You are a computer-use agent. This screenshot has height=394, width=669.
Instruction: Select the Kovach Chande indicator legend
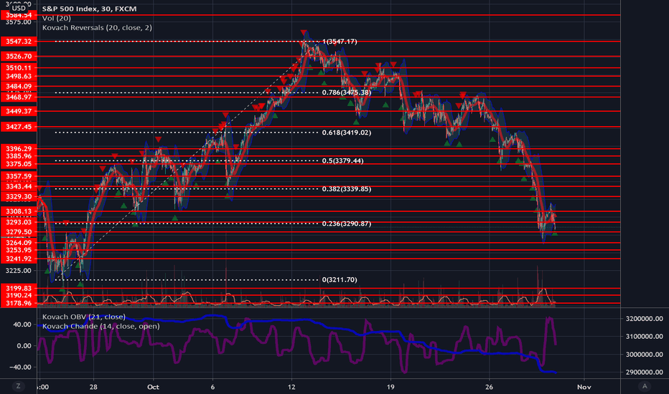[x=100, y=326]
